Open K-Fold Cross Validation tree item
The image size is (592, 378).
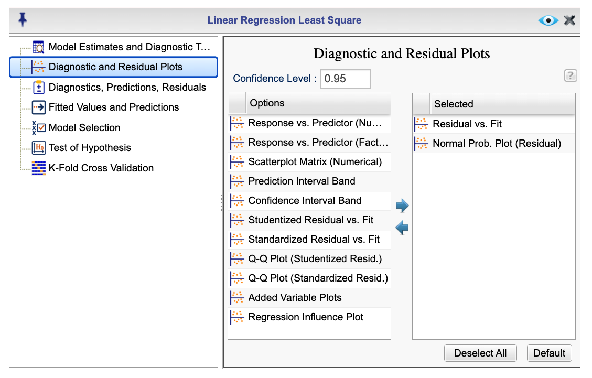click(101, 168)
